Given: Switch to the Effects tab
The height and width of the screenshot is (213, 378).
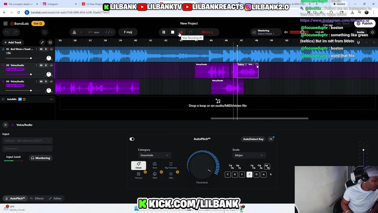Looking at the screenshot, I should click(37, 199).
